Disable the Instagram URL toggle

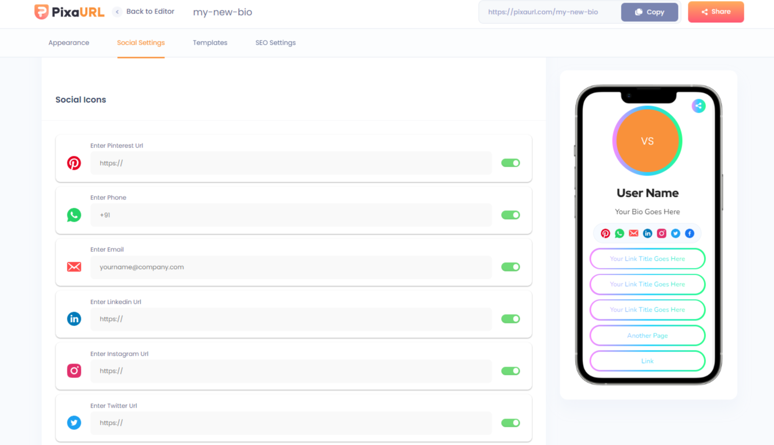click(x=510, y=371)
